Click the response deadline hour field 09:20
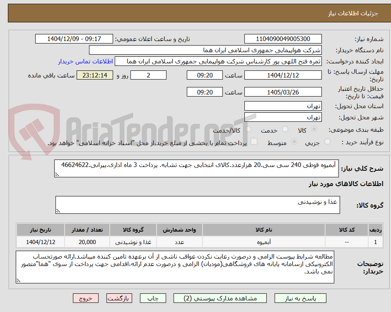This screenshot has height=312, width=391. [205, 75]
